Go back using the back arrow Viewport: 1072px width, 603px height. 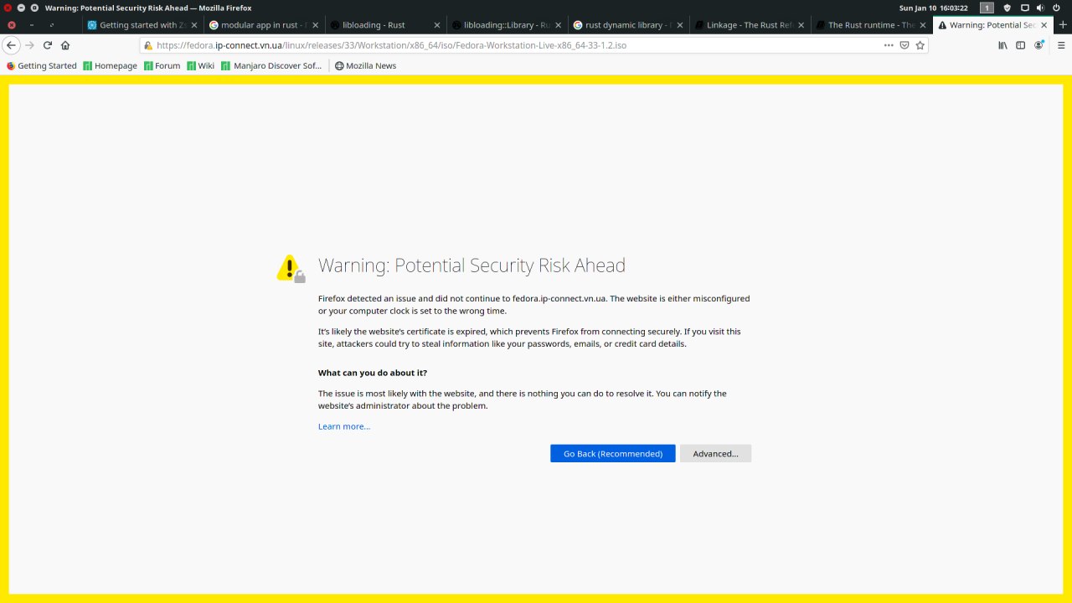point(12,45)
